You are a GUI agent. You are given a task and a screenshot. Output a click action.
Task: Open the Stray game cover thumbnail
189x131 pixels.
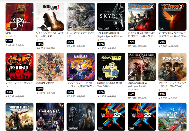(x=19, y=17)
